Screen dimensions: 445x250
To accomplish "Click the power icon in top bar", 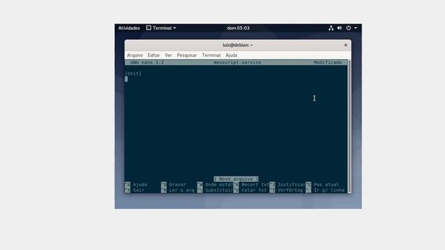I will (x=348, y=28).
